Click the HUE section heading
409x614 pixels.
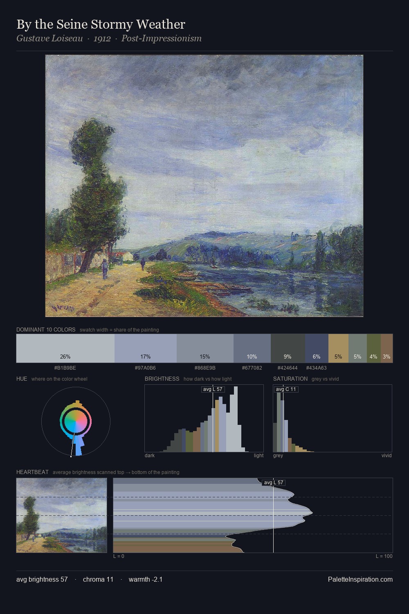coord(22,379)
